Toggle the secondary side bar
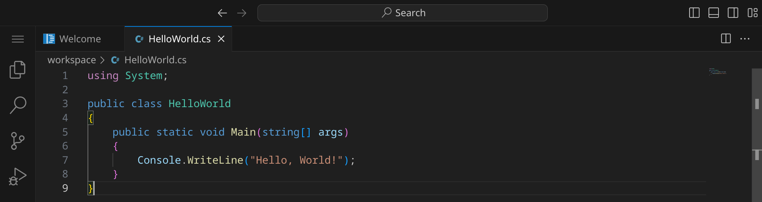The height and width of the screenshot is (202, 762). [733, 13]
